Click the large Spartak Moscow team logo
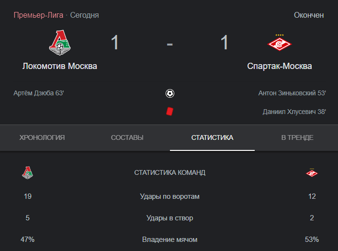Viewport: 338px width, 251px height. pyautogui.click(x=280, y=43)
